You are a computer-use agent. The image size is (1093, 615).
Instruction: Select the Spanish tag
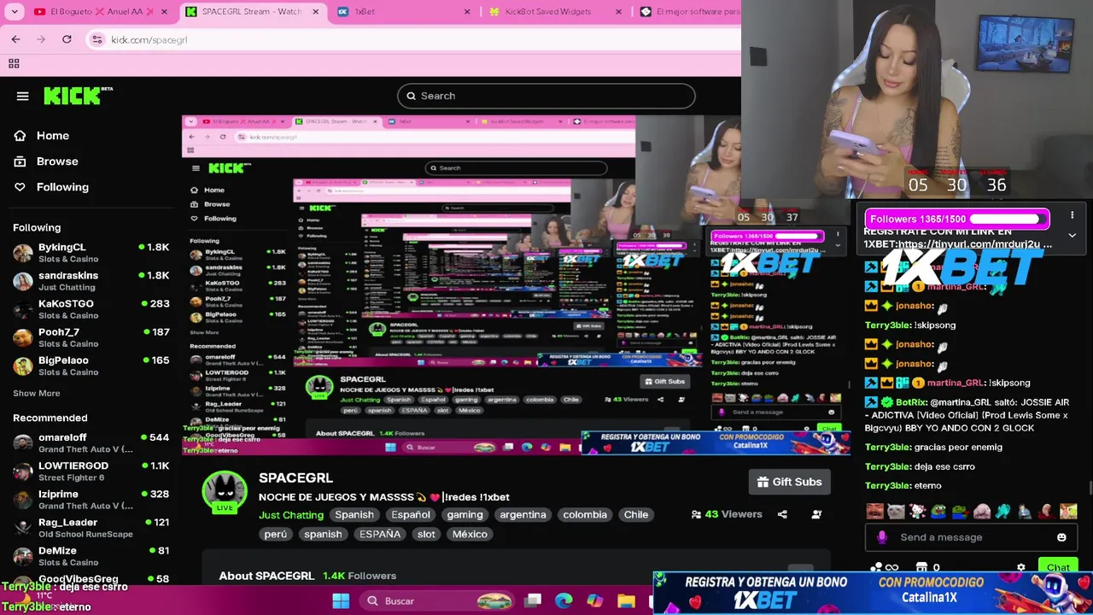[354, 515]
